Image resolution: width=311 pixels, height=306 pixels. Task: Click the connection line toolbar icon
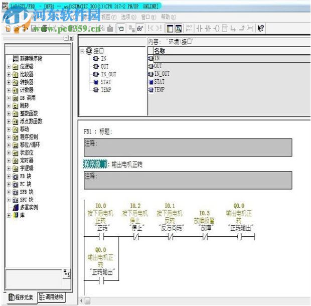250,29
